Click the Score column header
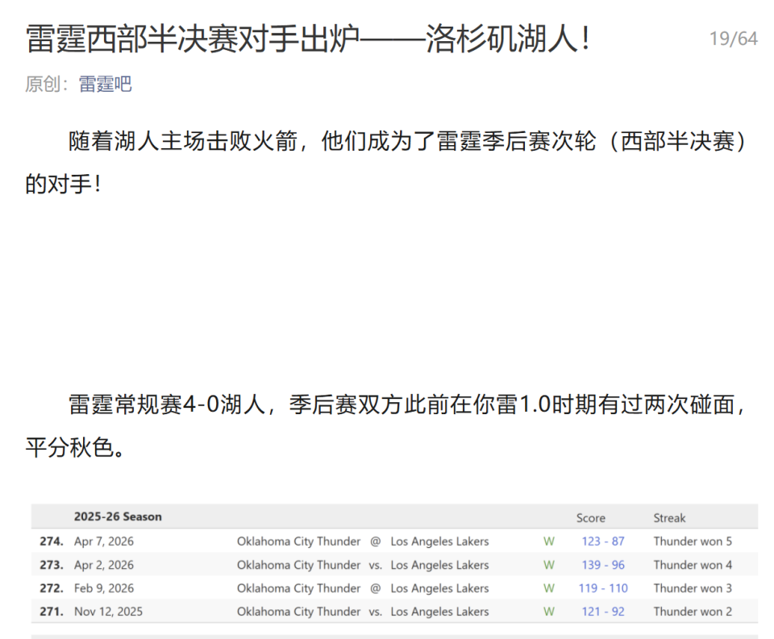The width and height of the screenshot is (774, 639). [x=590, y=518]
